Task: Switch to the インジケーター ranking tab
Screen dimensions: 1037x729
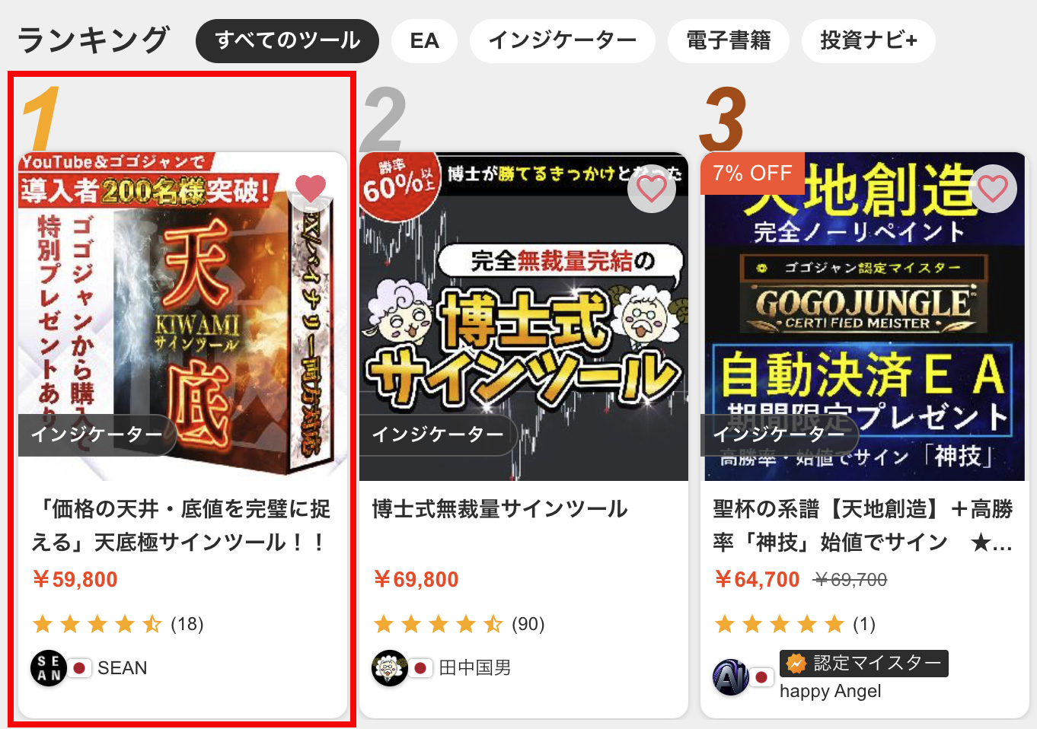Action: (x=562, y=40)
